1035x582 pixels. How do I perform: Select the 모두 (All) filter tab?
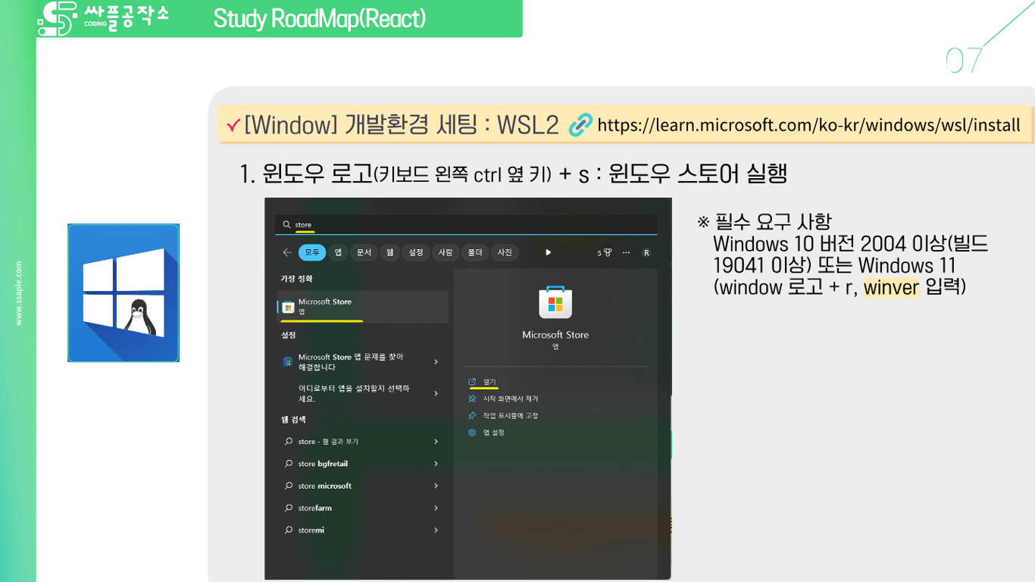[x=312, y=252]
